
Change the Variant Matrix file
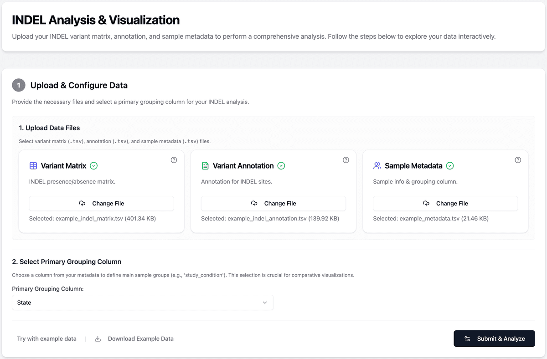point(101,203)
